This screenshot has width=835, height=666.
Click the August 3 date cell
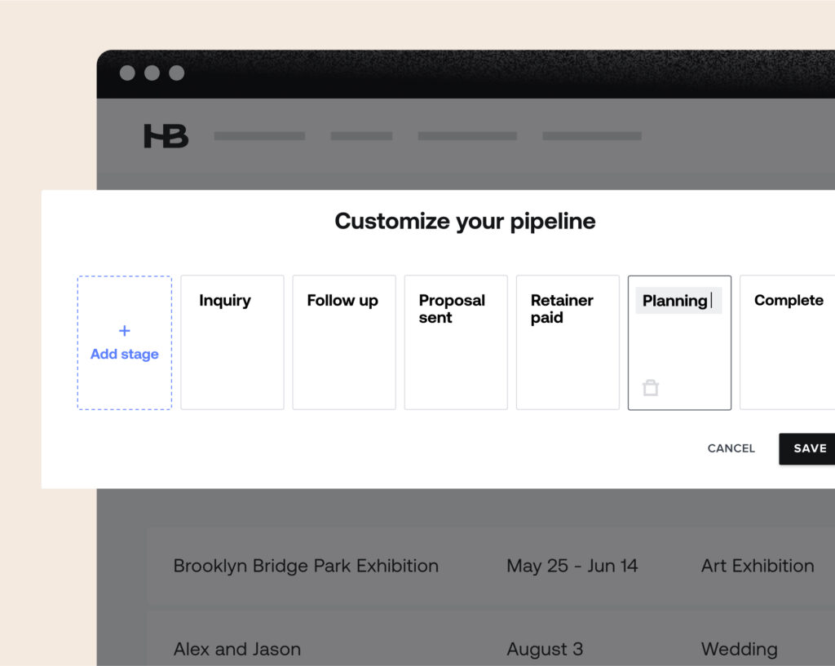click(545, 649)
